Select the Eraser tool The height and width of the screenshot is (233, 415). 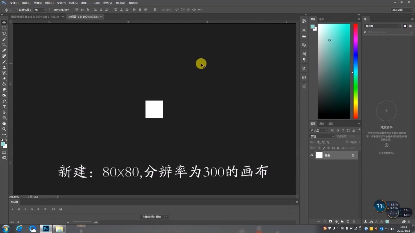pos(4,79)
